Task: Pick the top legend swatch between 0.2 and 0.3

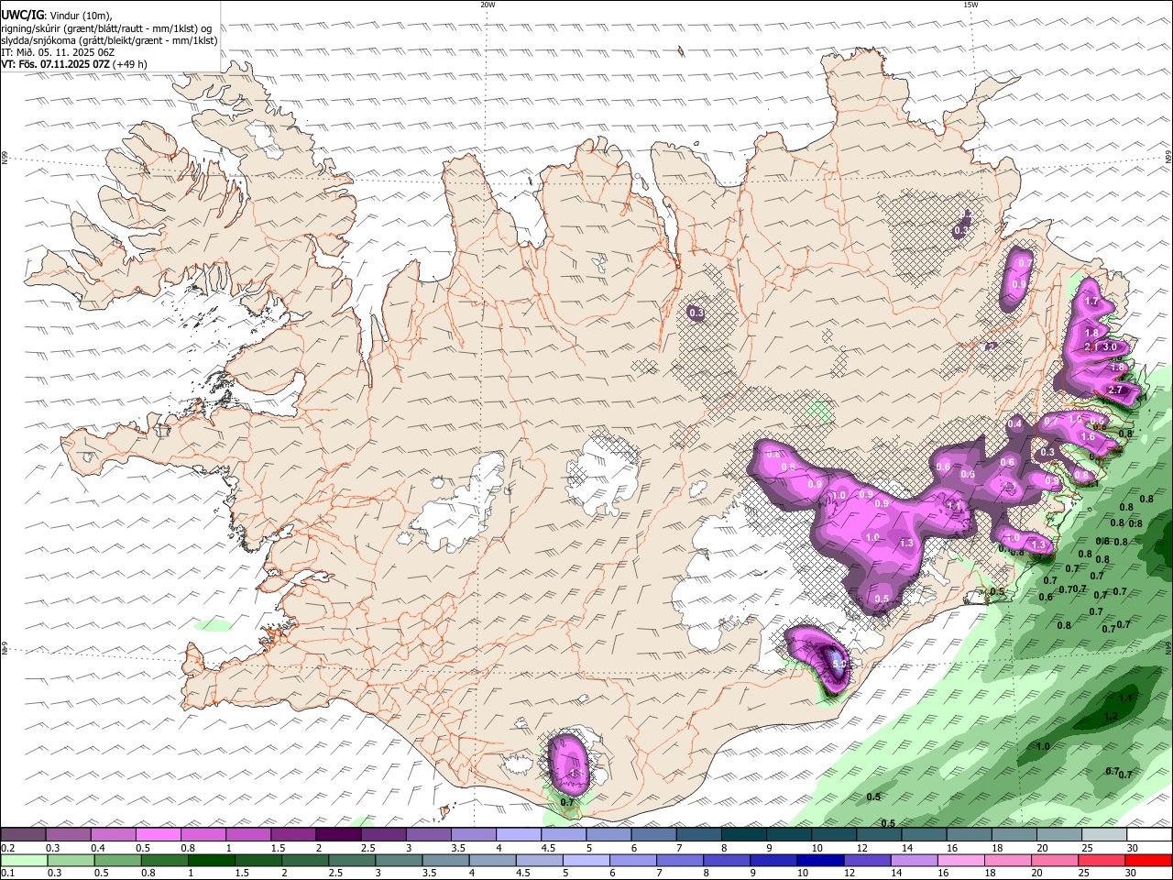Action: pos(23,834)
